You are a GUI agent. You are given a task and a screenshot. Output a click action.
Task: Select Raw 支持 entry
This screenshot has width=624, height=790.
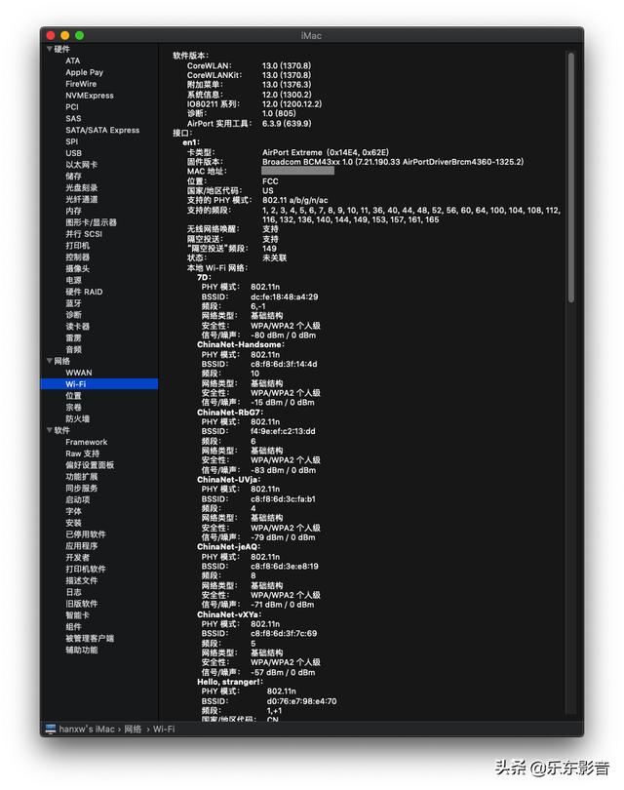(82, 454)
